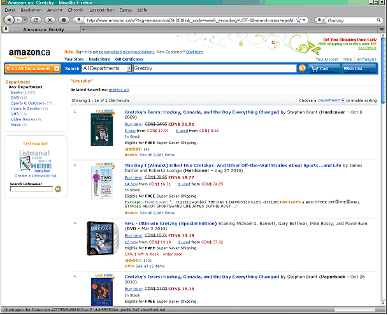The width and height of the screenshot is (388, 315).
Task: Click the Start here new customer link
Action: coord(194,52)
